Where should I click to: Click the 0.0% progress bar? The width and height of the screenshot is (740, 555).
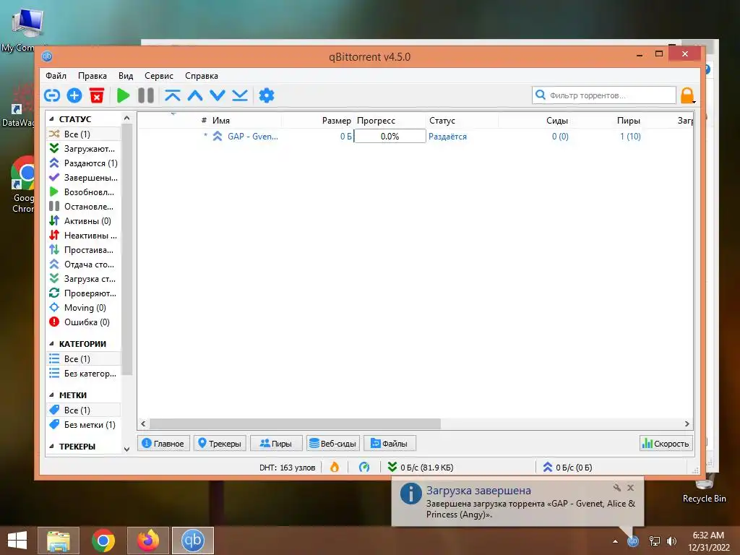click(390, 137)
